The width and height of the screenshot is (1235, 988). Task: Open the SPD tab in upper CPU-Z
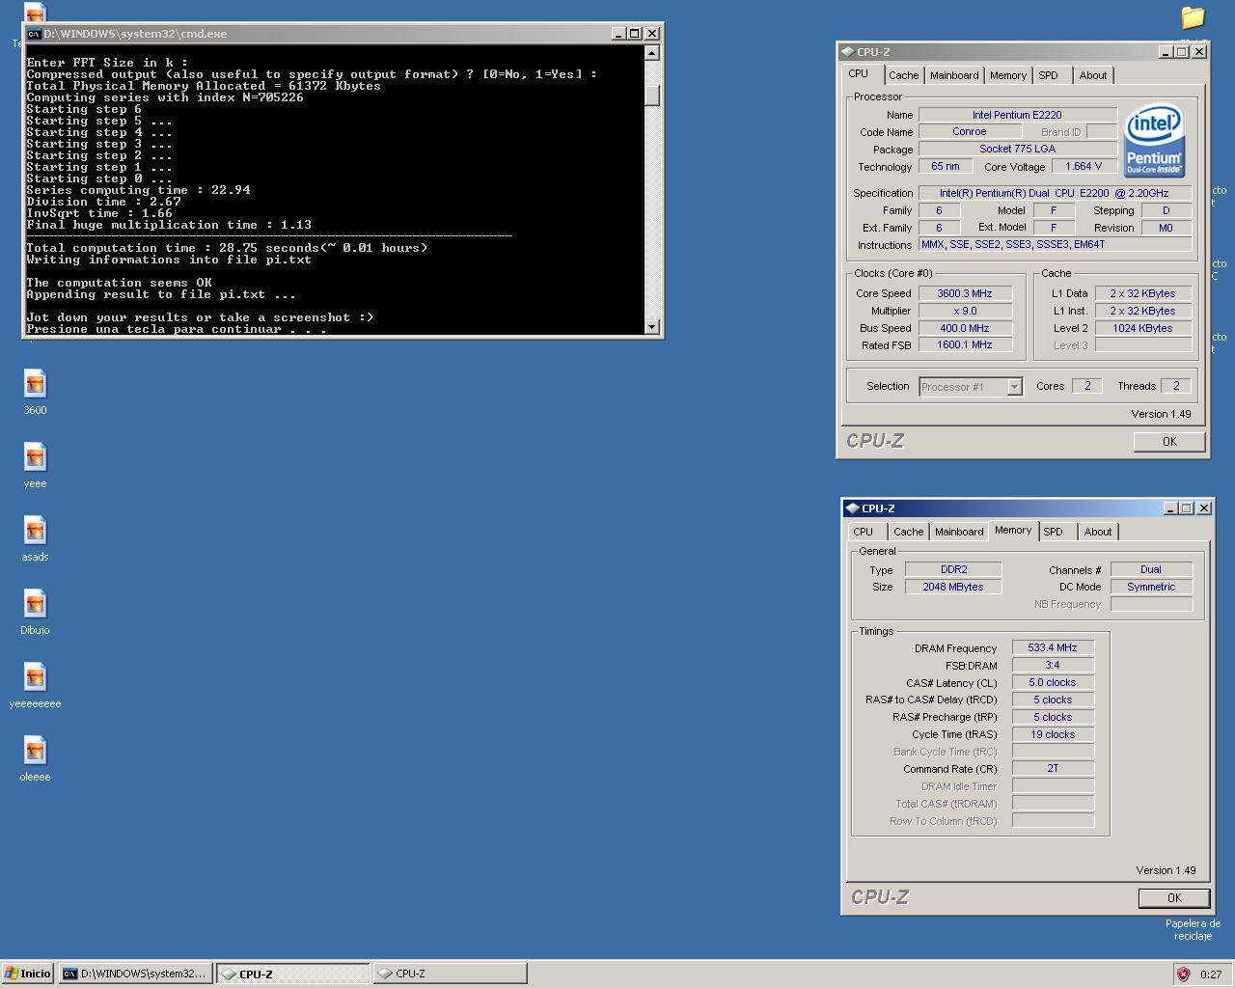point(1049,75)
